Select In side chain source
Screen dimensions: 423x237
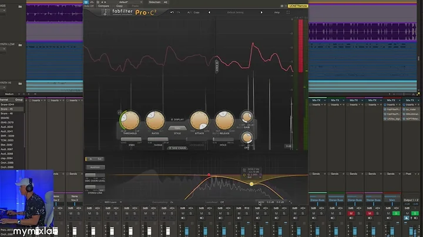(91, 159)
